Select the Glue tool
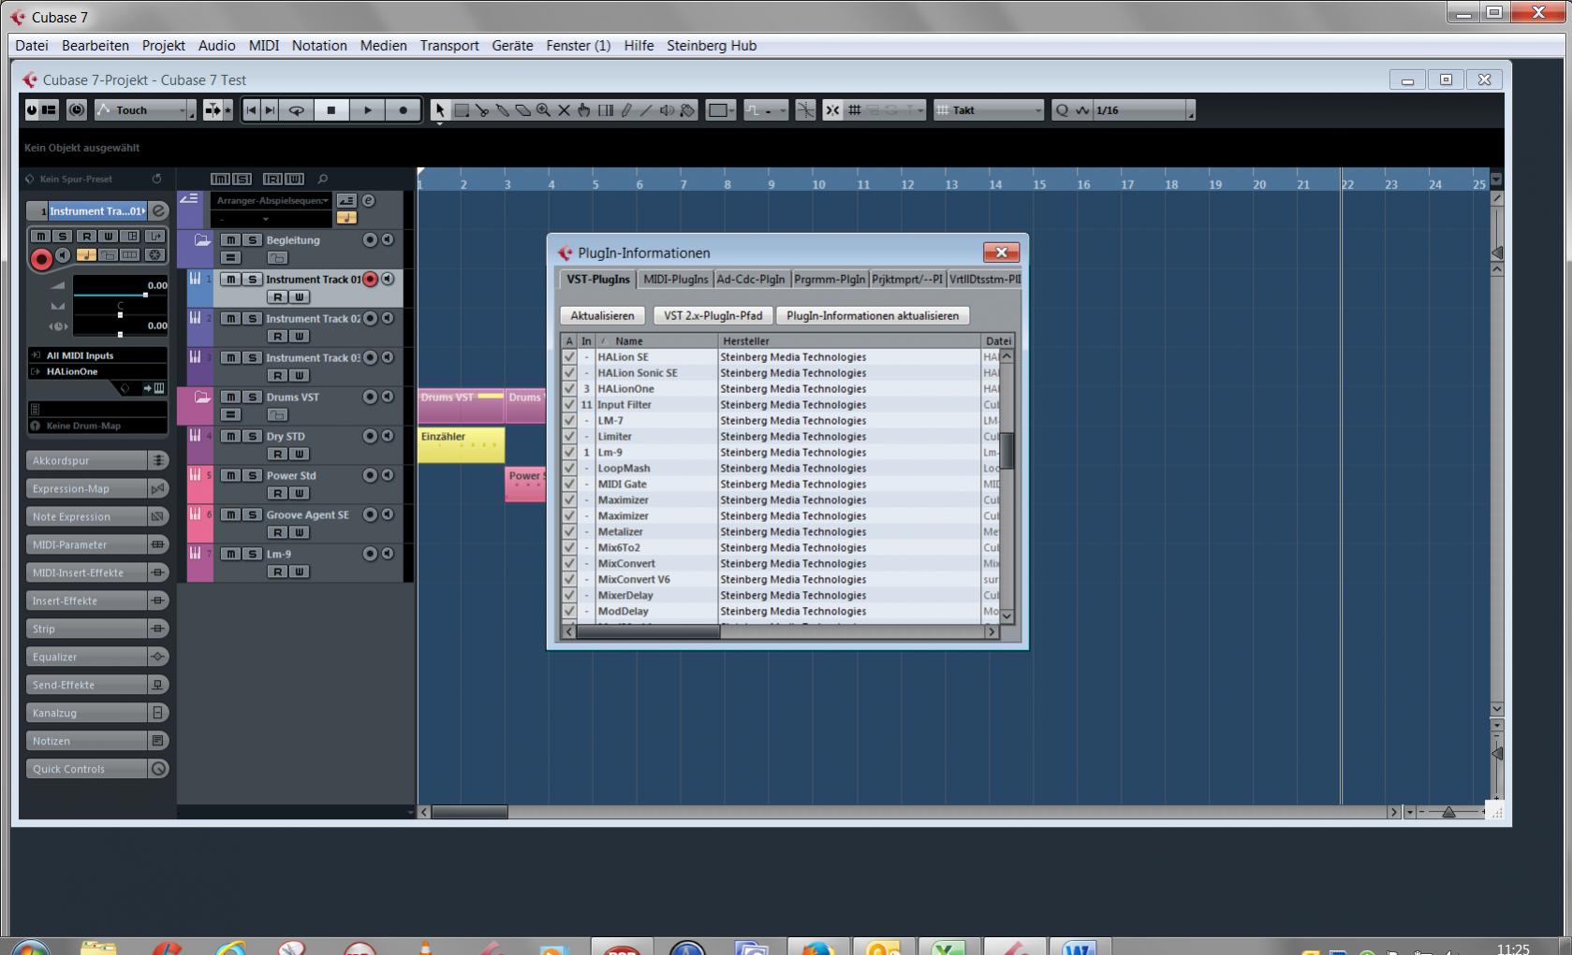This screenshot has height=955, width=1572. [503, 110]
